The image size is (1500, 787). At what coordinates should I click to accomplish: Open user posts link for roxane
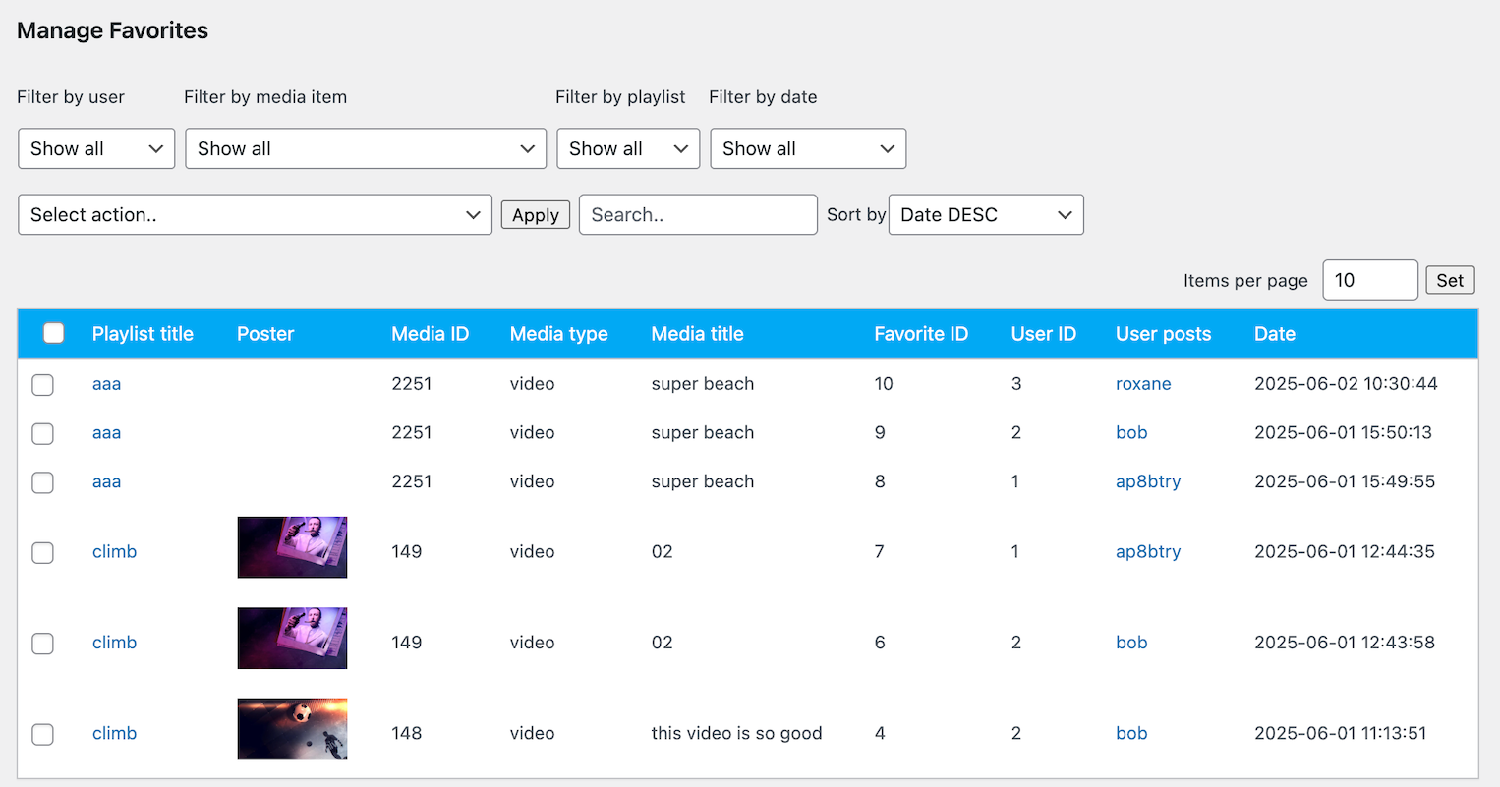pyautogui.click(x=1142, y=384)
